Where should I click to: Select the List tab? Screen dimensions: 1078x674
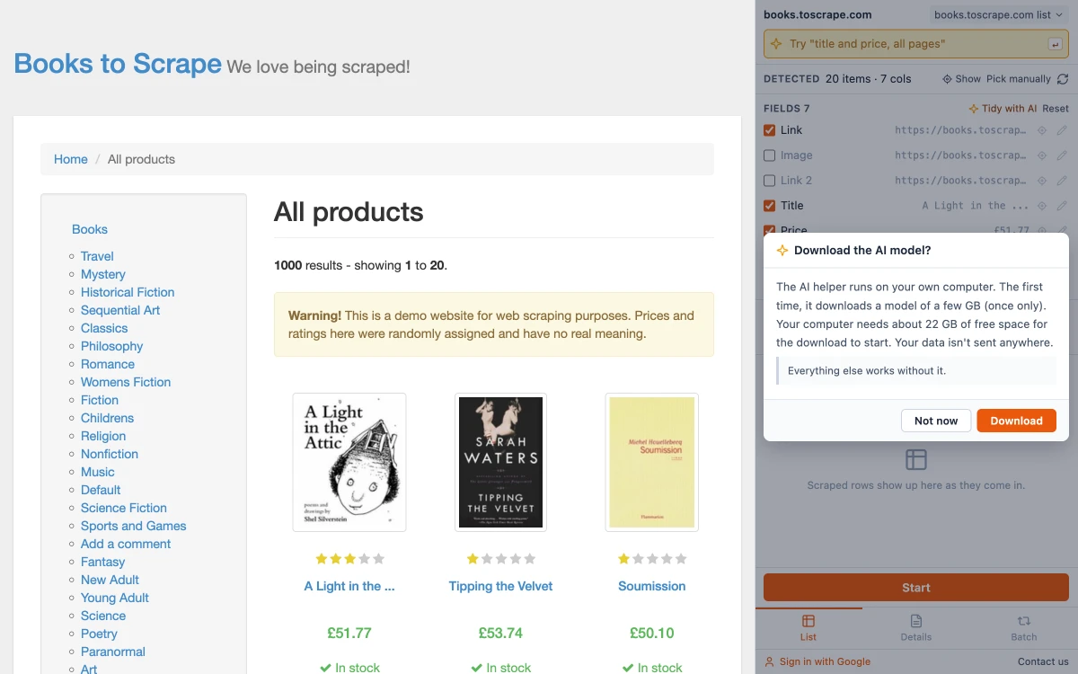[x=808, y=628]
